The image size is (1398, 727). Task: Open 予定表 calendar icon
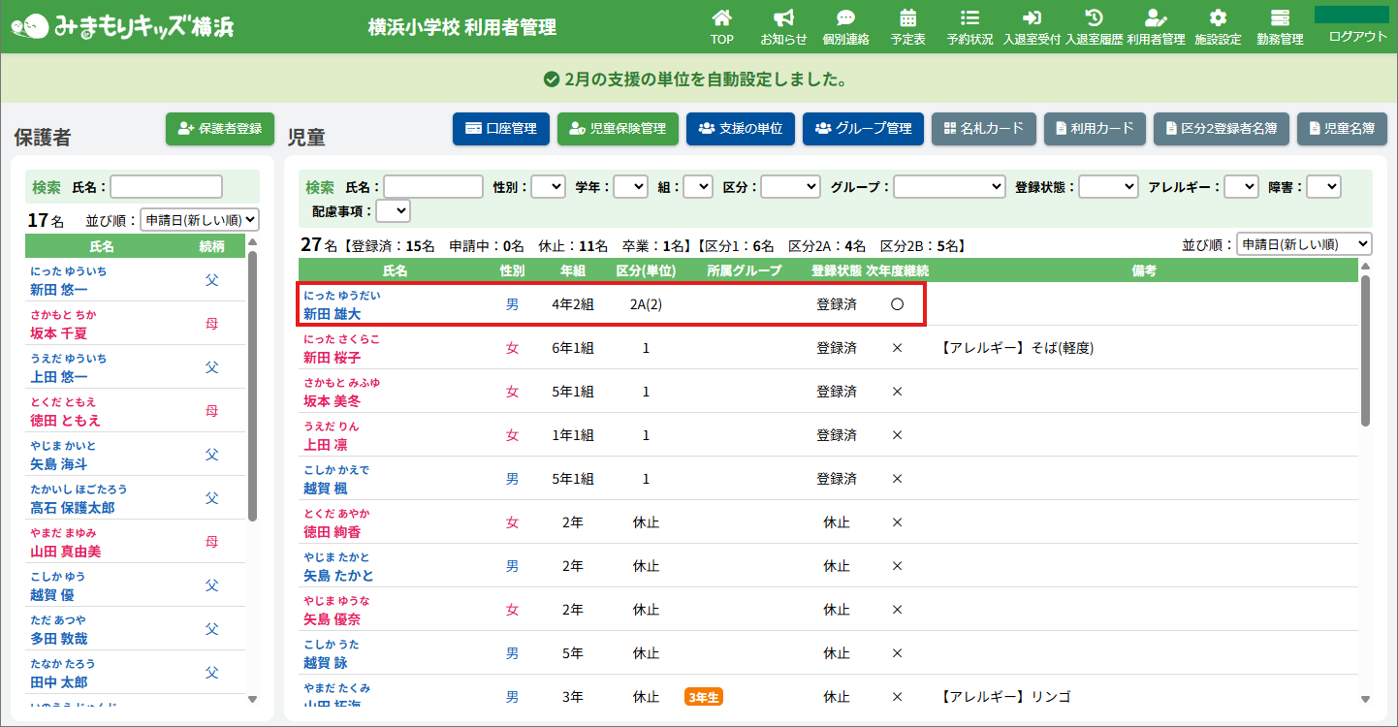click(907, 18)
